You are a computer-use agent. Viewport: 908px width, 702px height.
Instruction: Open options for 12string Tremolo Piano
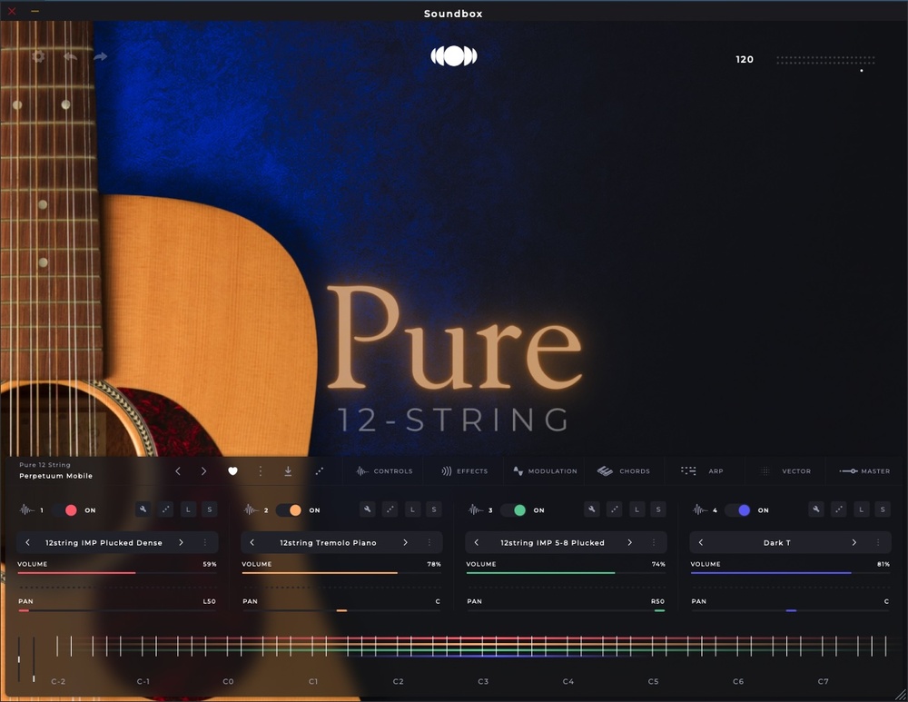tap(429, 543)
